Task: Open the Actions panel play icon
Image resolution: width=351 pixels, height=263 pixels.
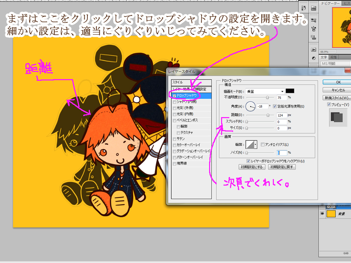Action: pos(313,50)
